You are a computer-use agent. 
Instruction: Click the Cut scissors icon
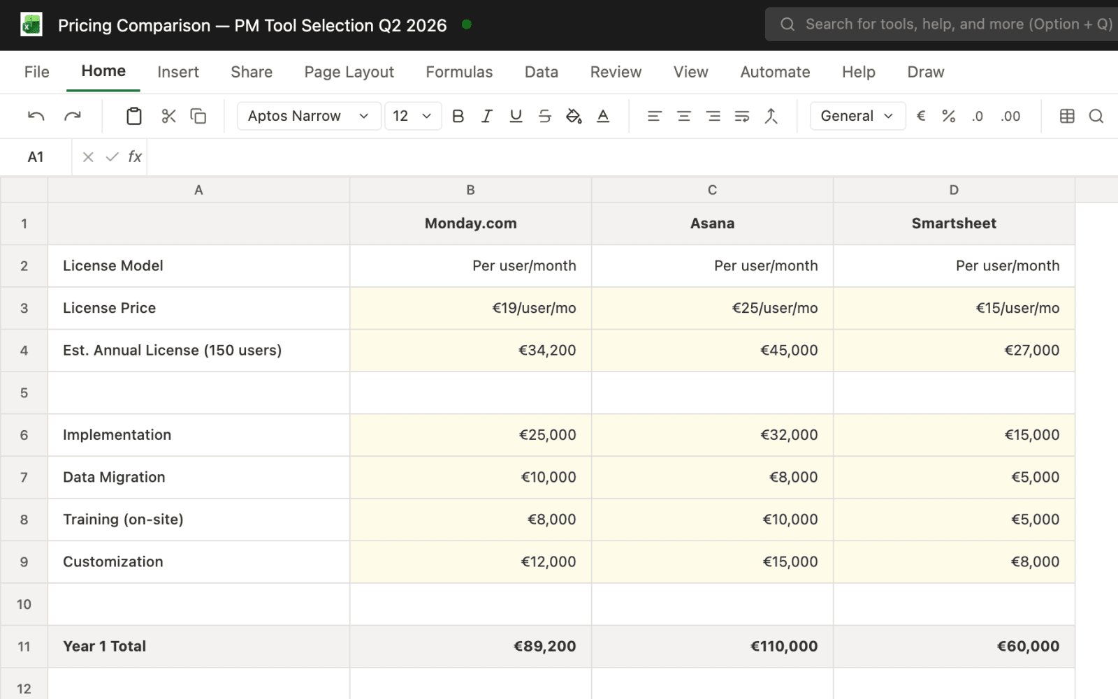click(x=168, y=116)
